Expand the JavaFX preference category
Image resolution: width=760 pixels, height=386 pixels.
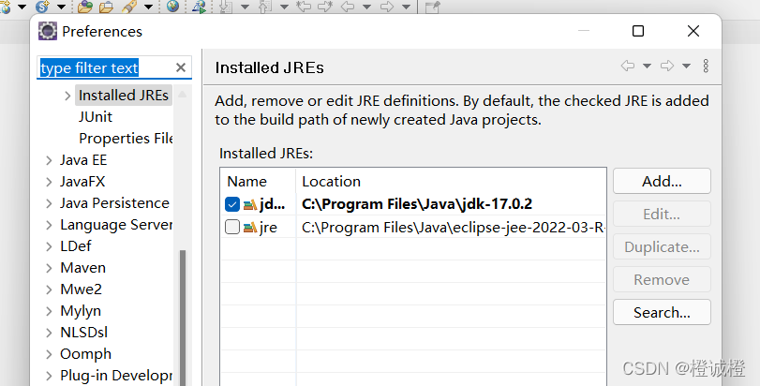[x=49, y=182]
